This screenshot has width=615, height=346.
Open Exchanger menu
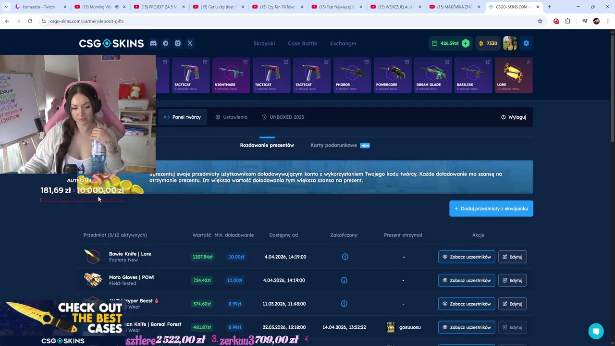[x=344, y=43]
